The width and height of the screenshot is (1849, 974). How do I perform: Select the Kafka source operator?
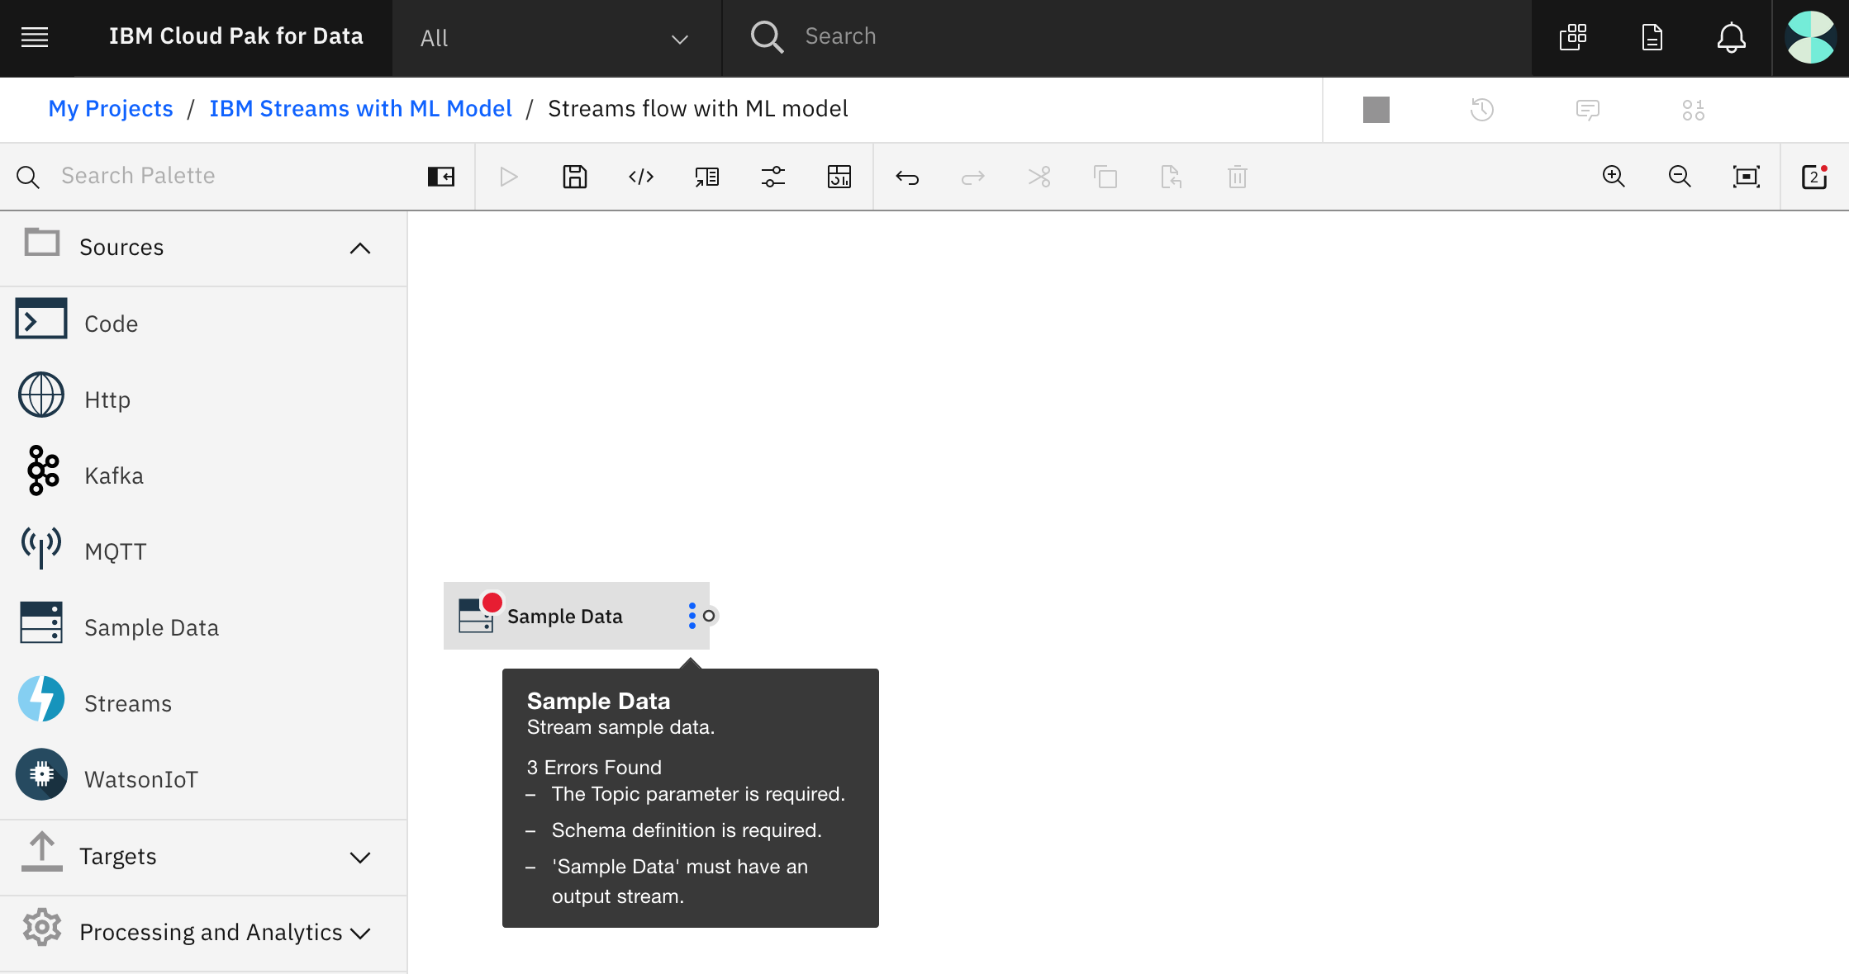[114, 475]
